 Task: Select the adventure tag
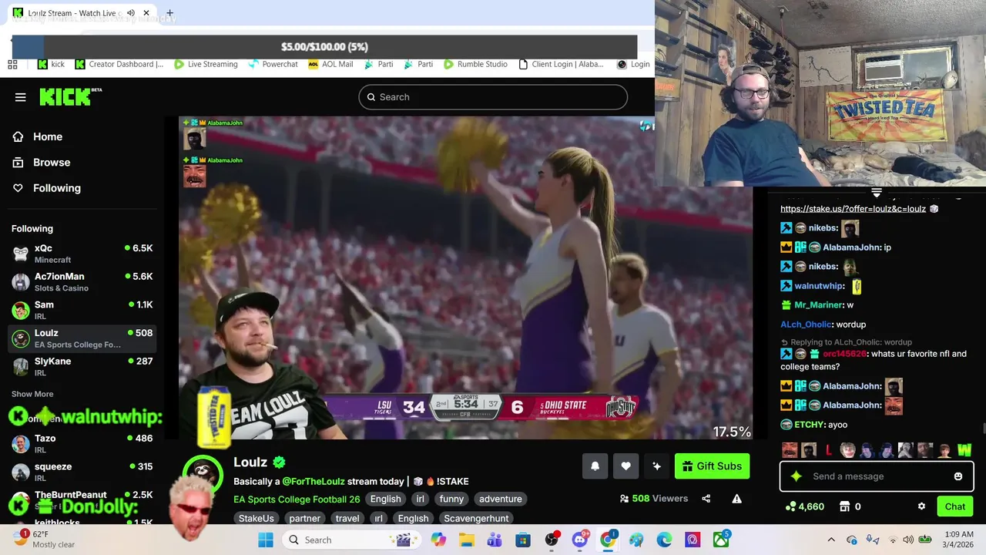pos(501,499)
